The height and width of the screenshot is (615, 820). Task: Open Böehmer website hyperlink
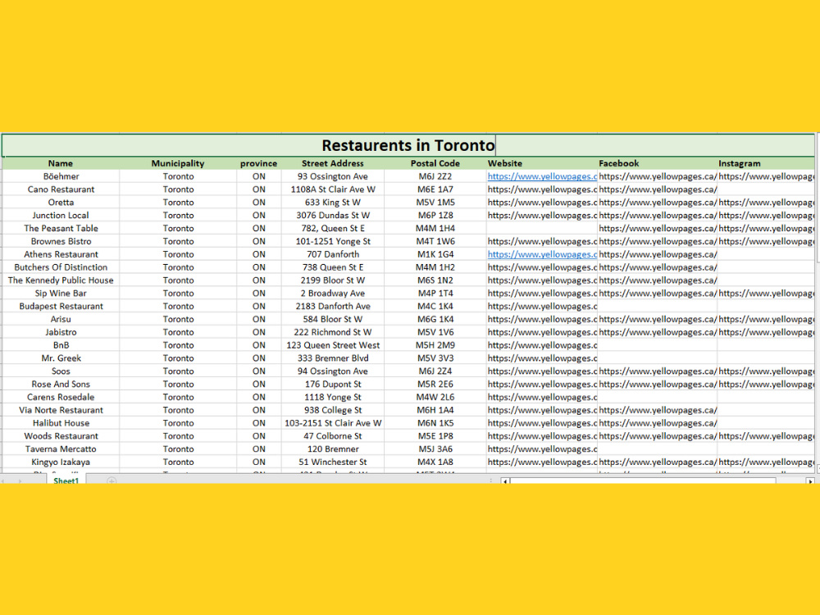[x=542, y=176]
